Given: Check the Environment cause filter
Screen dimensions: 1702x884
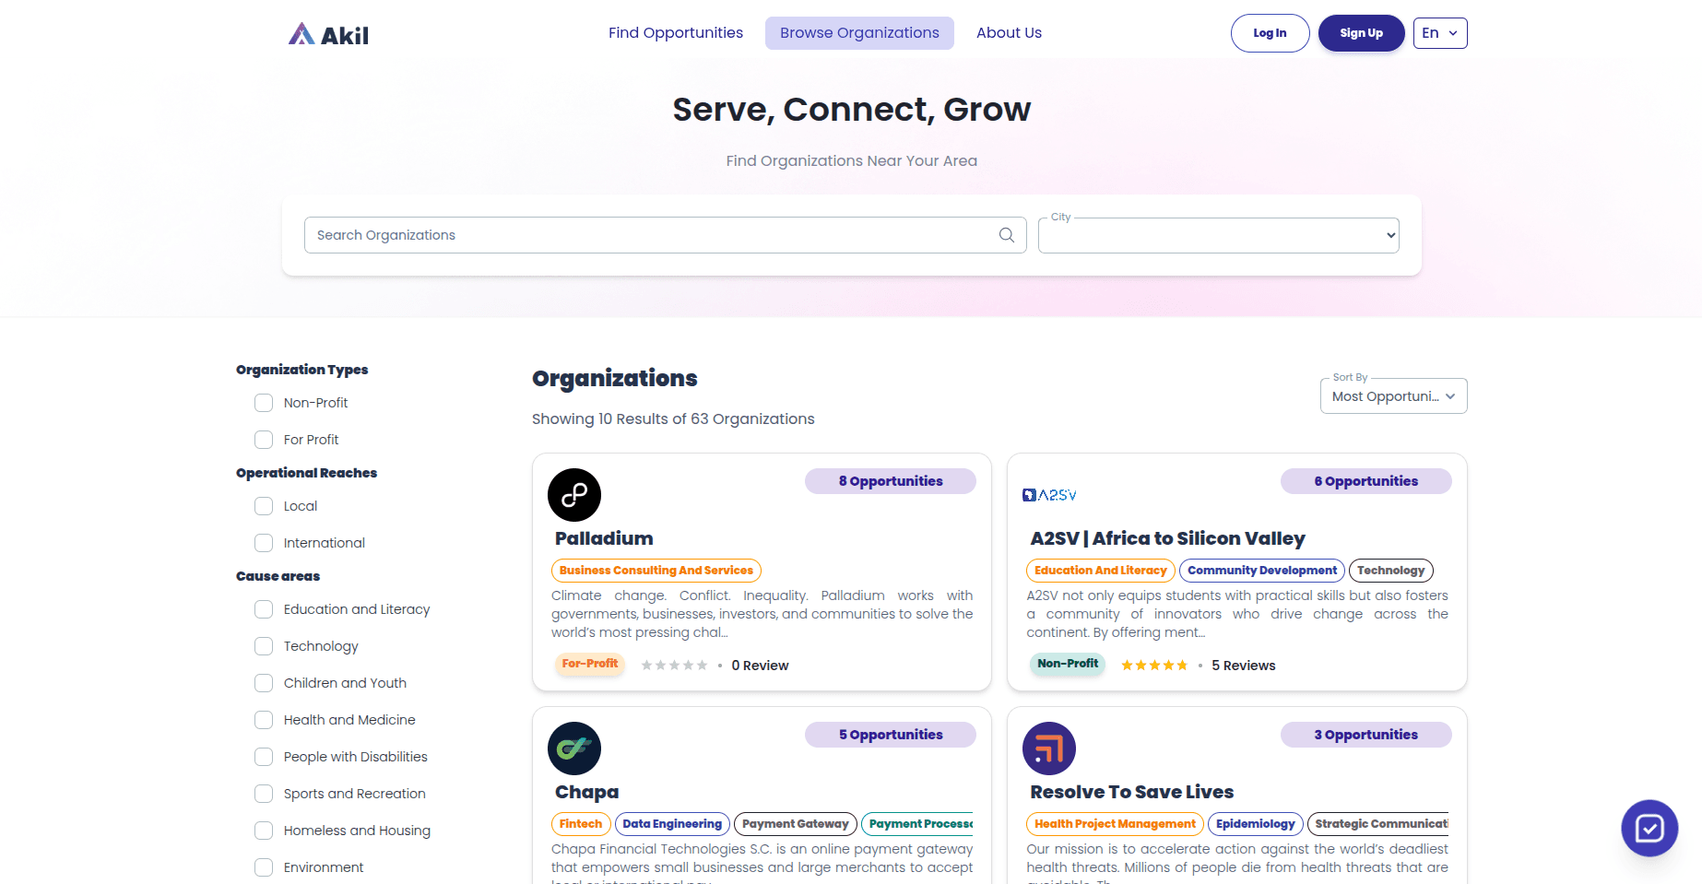Looking at the screenshot, I should click(264, 867).
